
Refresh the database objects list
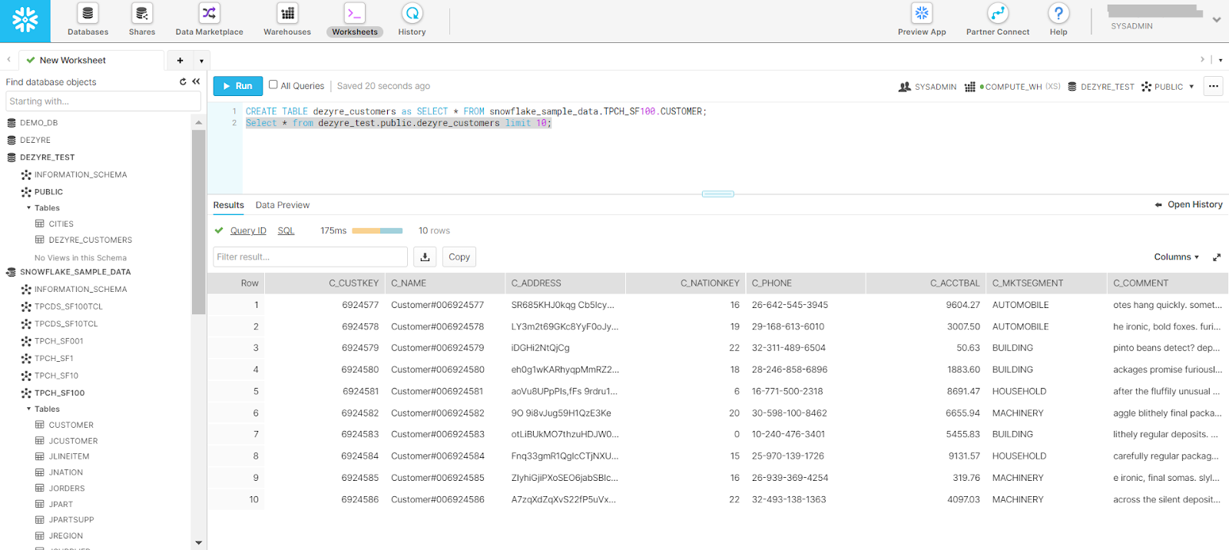click(183, 81)
